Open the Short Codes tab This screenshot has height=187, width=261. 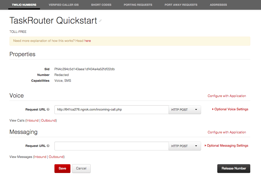click(x=101, y=5)
